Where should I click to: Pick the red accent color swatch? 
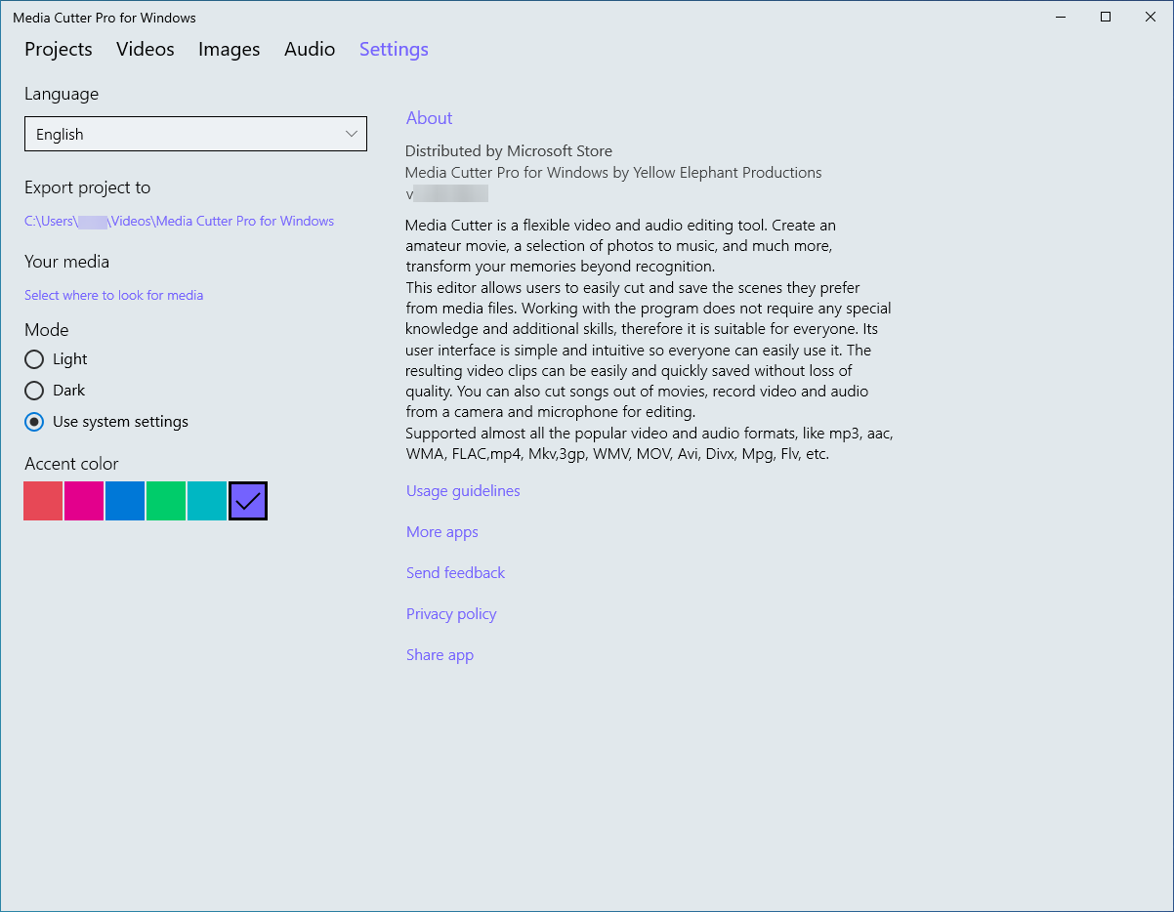[x=43, y=501]
